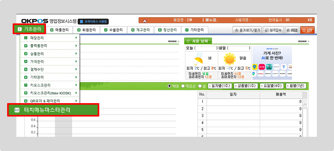The image size is (334, 151).
Task: Click the 원격접속 remote access button
Action: pos(274,30)
